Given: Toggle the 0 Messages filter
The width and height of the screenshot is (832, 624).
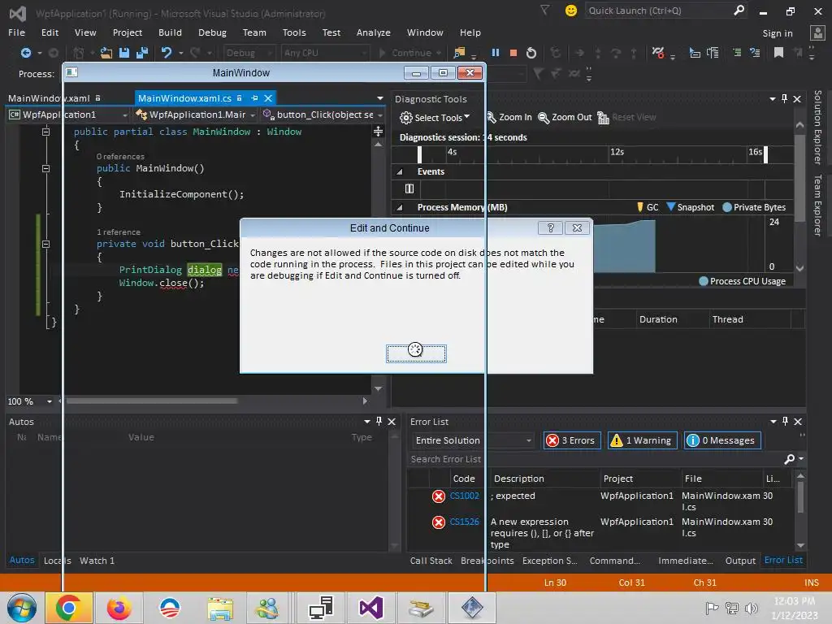Looking at the screenshot, I should (722, 440).
